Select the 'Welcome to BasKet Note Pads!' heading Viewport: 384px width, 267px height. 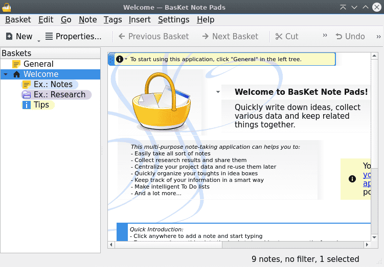coord(301,92)
